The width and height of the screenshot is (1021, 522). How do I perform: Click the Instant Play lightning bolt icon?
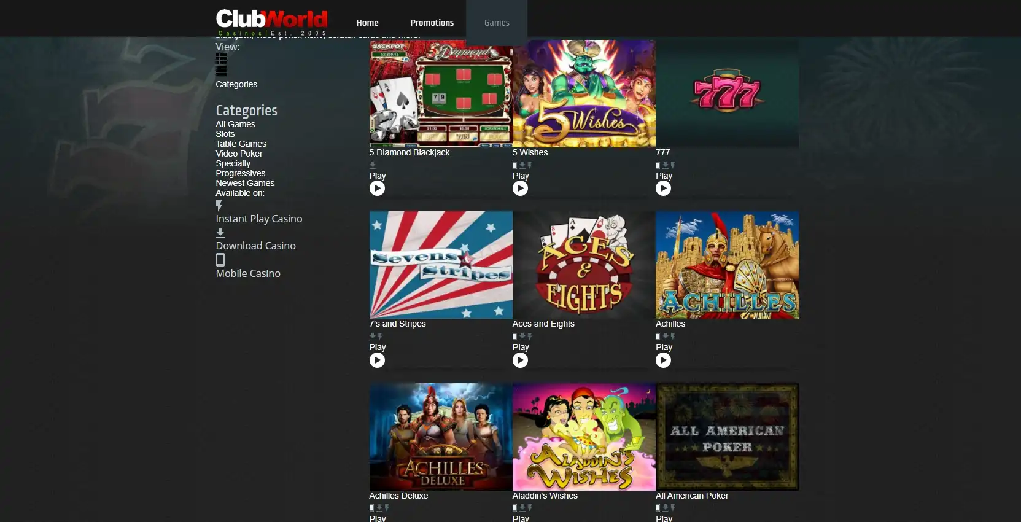[x=219, y=205]
